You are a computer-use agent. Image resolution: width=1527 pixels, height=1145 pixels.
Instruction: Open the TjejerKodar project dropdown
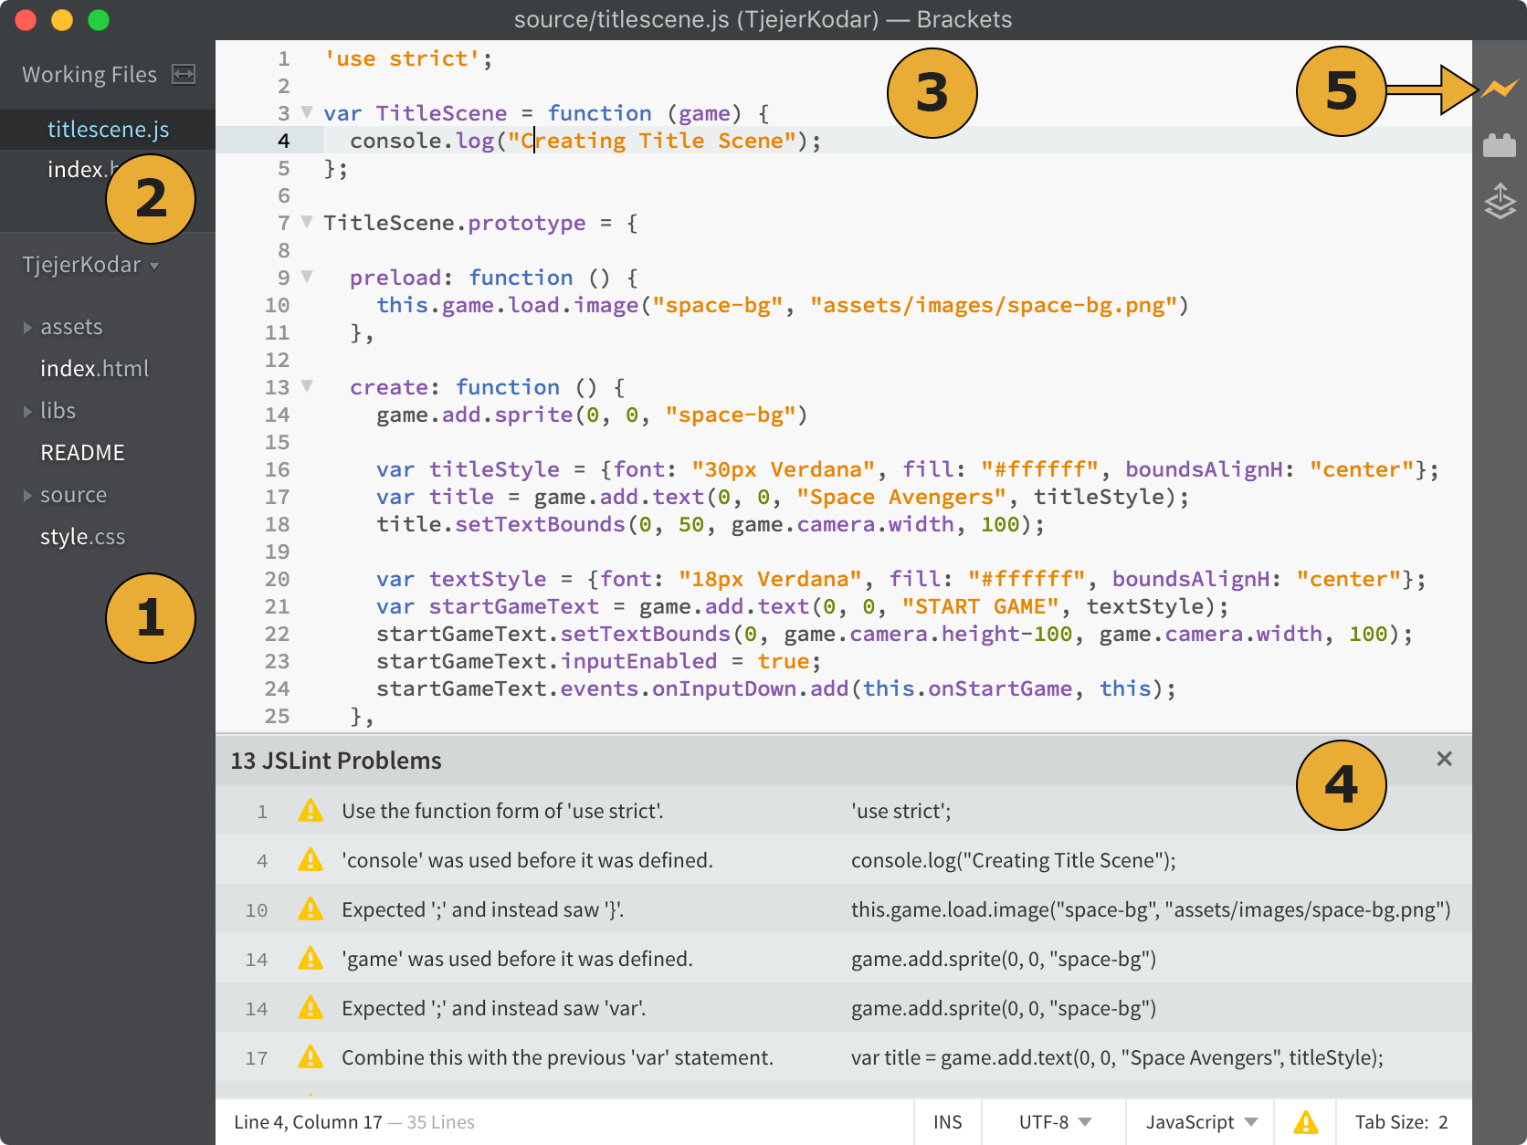[x=90, y=265]
